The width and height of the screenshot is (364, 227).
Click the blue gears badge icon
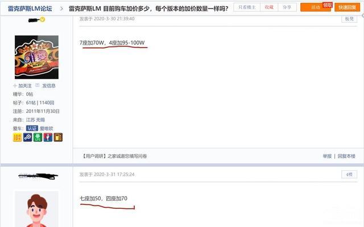point(28,137)
